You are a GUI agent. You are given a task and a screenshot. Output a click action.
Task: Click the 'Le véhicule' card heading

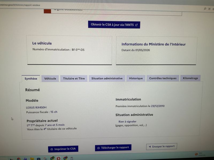click(x=42, y=43)
